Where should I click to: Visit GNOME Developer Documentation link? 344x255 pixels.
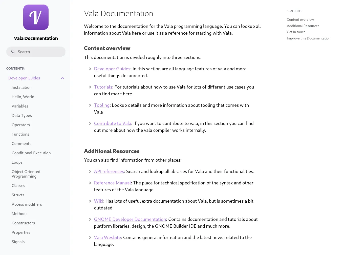(x=130, y=219)
